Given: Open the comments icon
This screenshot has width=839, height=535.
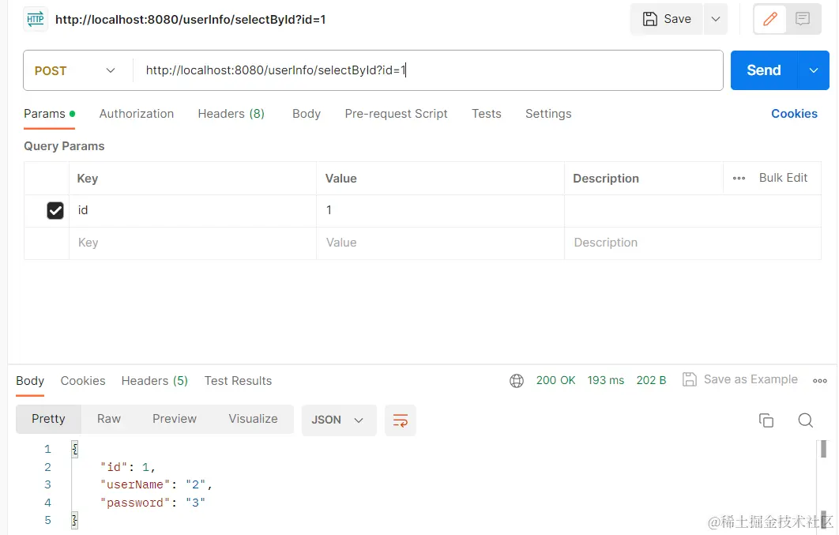Looking at the screenshot, I should (x=803, y=19).
